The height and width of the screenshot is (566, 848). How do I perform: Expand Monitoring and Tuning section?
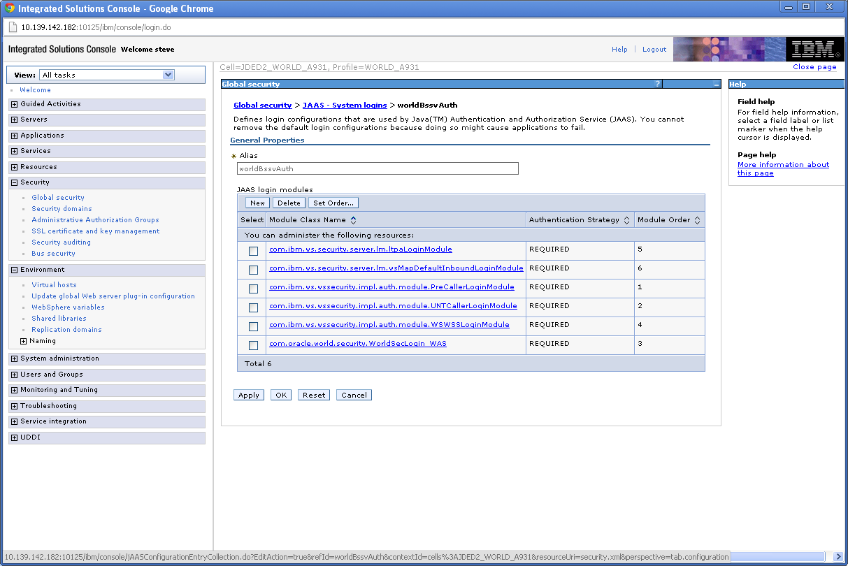[x=15, y=390]
